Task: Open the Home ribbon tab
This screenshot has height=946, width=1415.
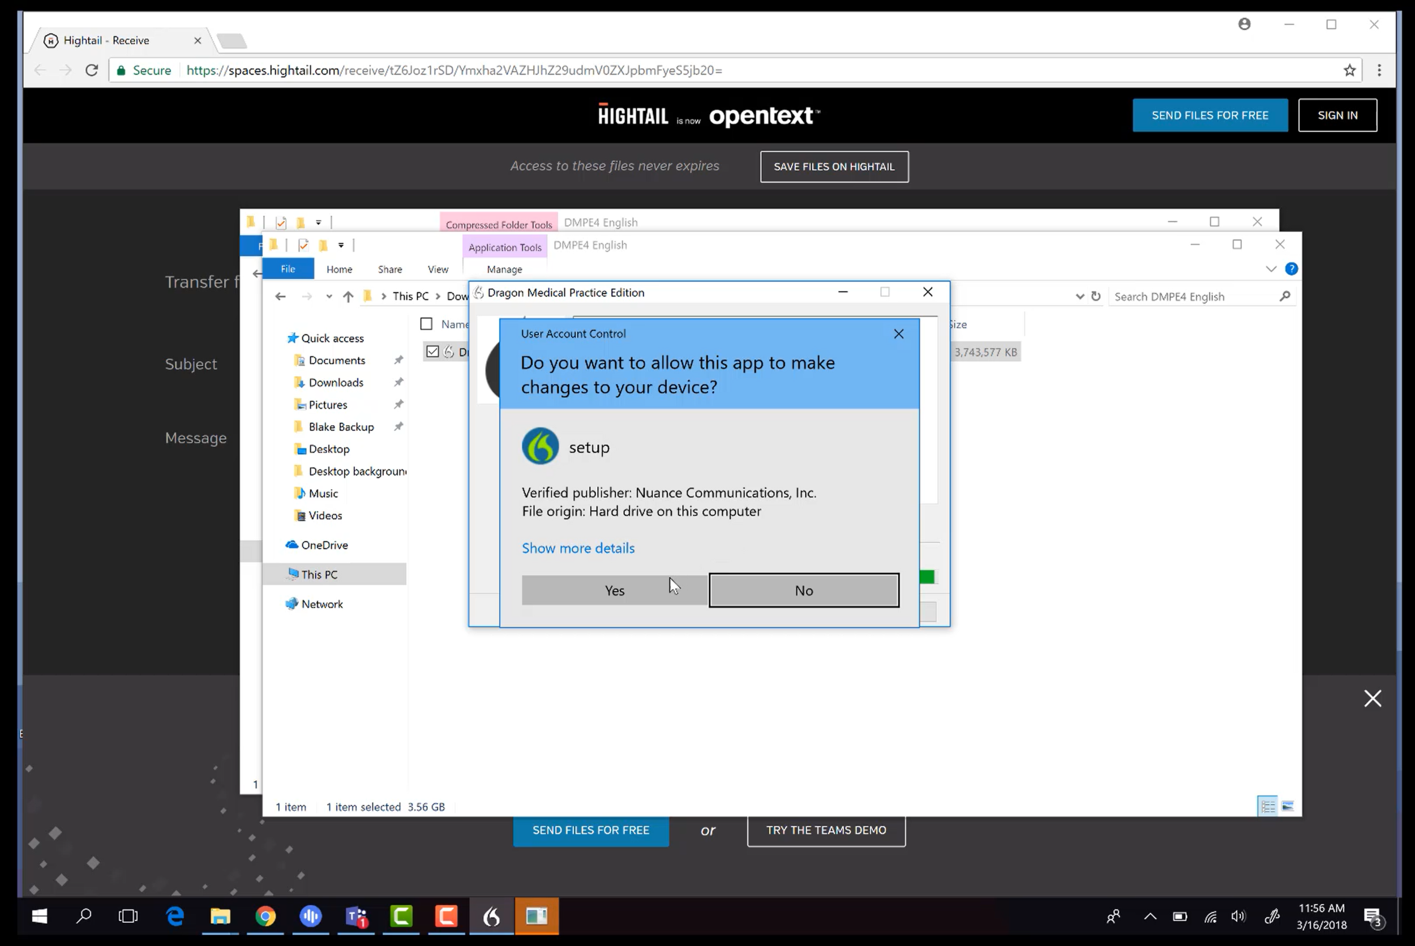Action: pos(339,269)
